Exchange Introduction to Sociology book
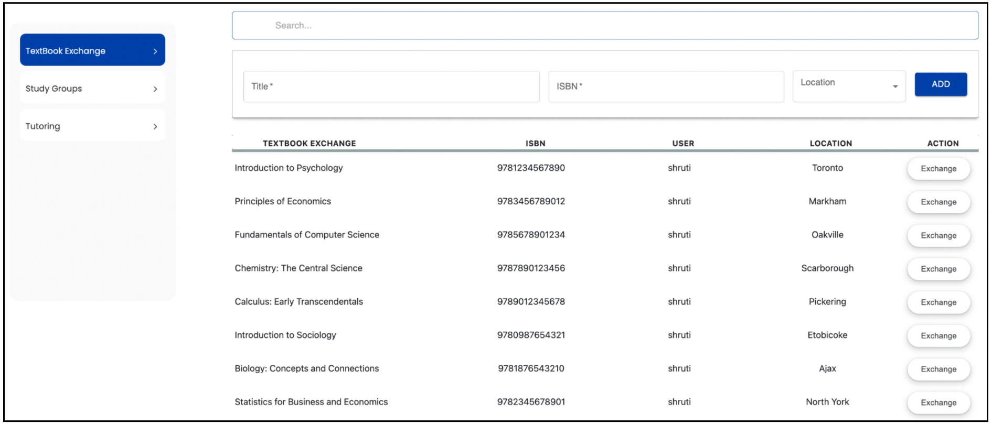 click(938, 336)
